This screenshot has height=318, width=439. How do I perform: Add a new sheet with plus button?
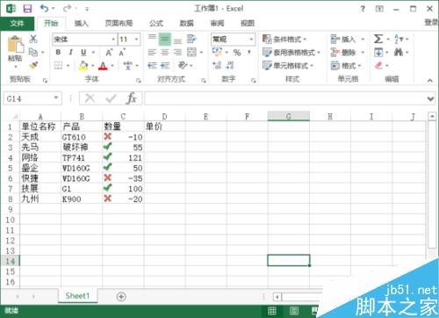coord(121,297)
